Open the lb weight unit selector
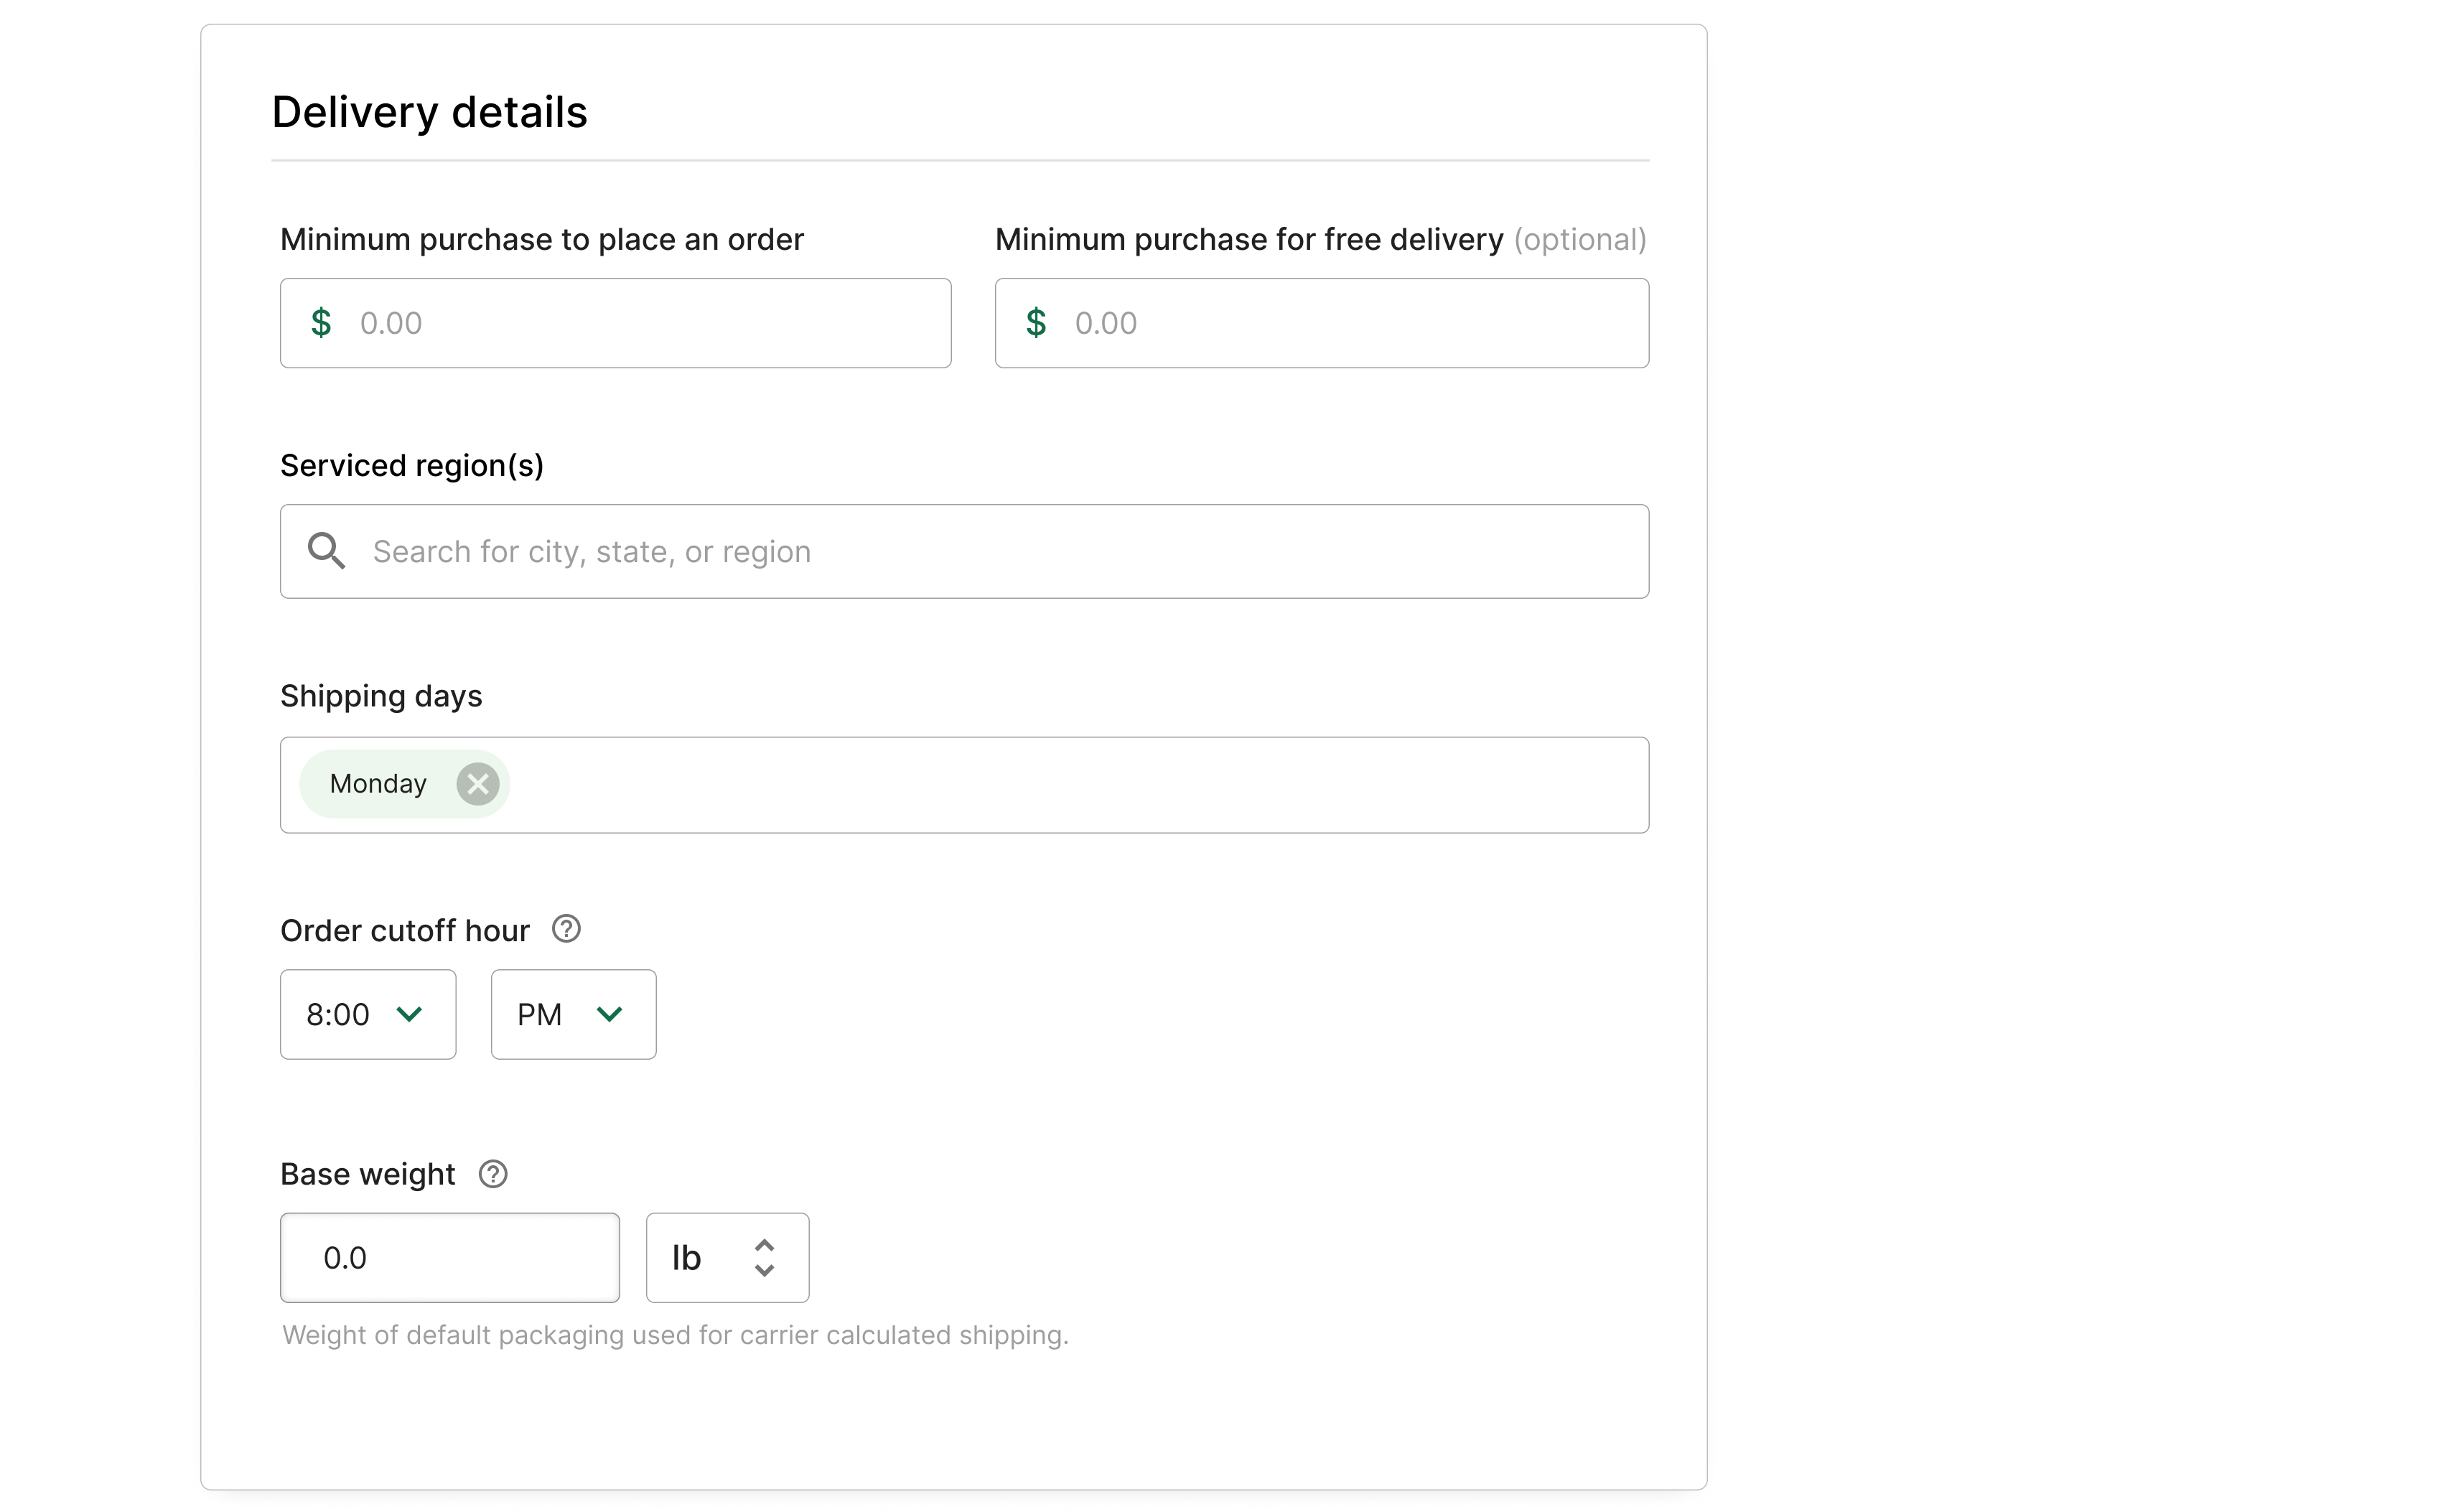The height and width of the screenshot is (1512, 2438). 727,1257
